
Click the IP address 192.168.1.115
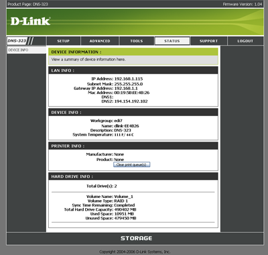click(x=129, y=79)
